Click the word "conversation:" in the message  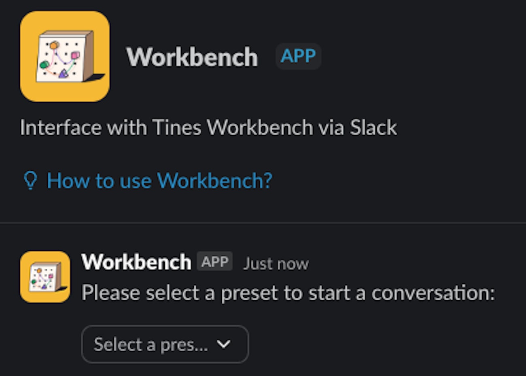click(x=433, y=293)
